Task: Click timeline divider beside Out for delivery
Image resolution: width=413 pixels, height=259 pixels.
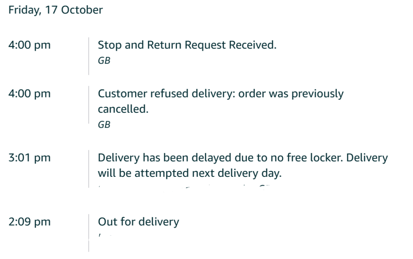Action: coord(89,233)
